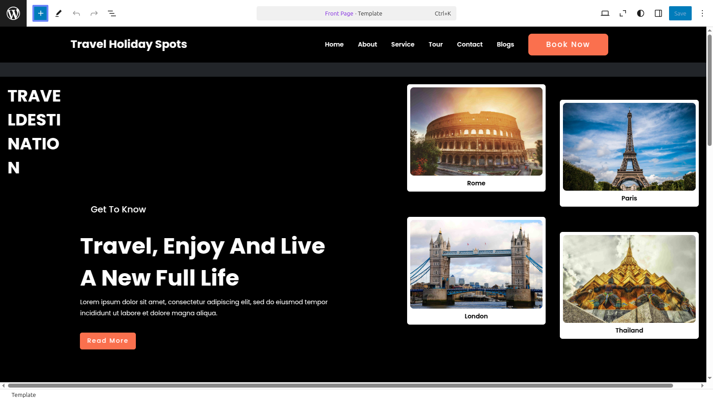Select the Travel Holiday Spots site title

129,44
